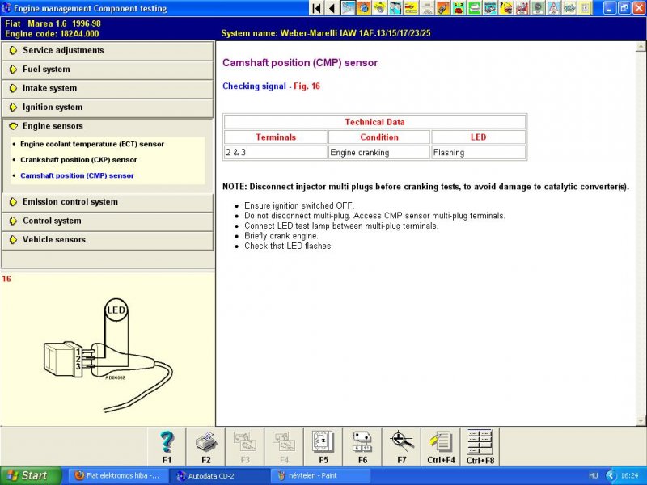The height and width of the screenshot is (485, 647).
Task: Click the '2 & 3' terminals cell
Action: 276,153
